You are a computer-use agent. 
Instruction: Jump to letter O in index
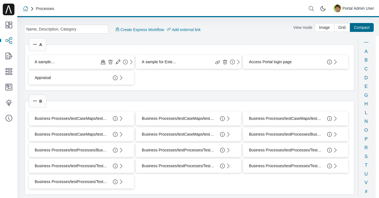366,130
